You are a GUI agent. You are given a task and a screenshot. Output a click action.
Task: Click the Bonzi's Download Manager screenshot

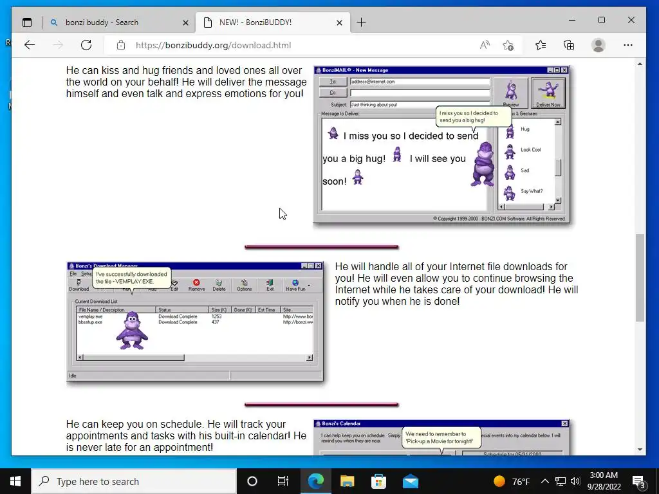click(x=195, y=322)
